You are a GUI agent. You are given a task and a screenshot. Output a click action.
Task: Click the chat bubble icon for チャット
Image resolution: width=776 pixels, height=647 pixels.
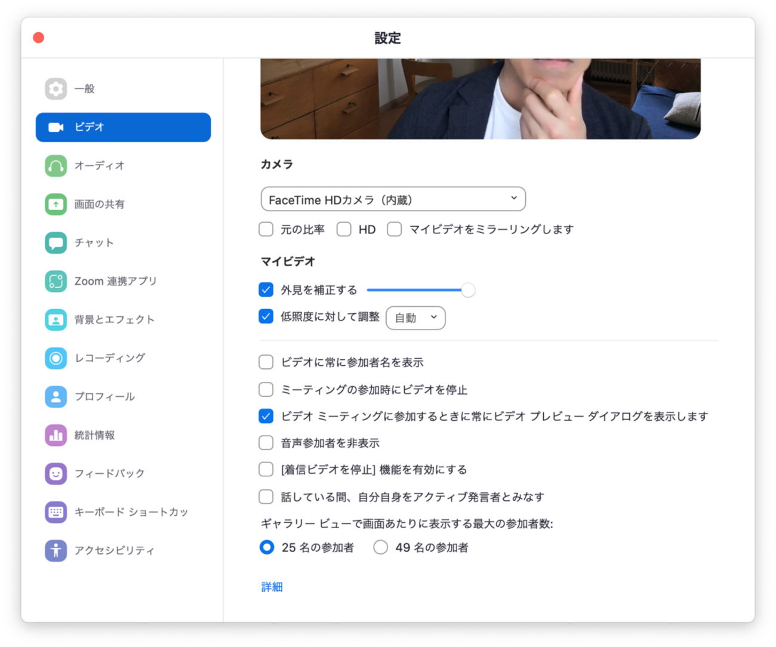56,242
